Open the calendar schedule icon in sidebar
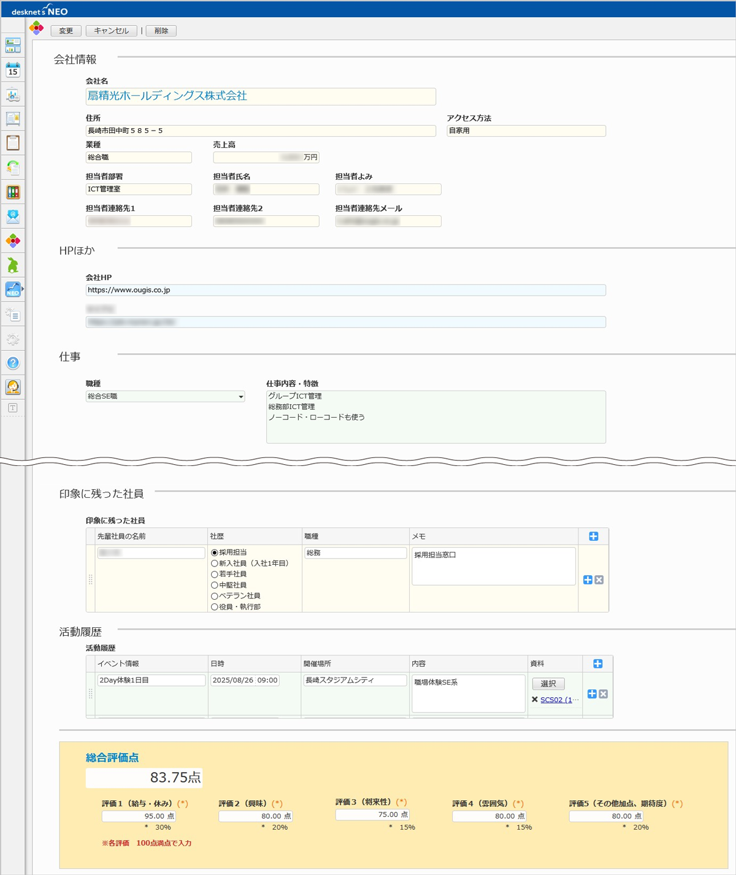The width and height of the screenshot is (736, 875). pos(13,70)
